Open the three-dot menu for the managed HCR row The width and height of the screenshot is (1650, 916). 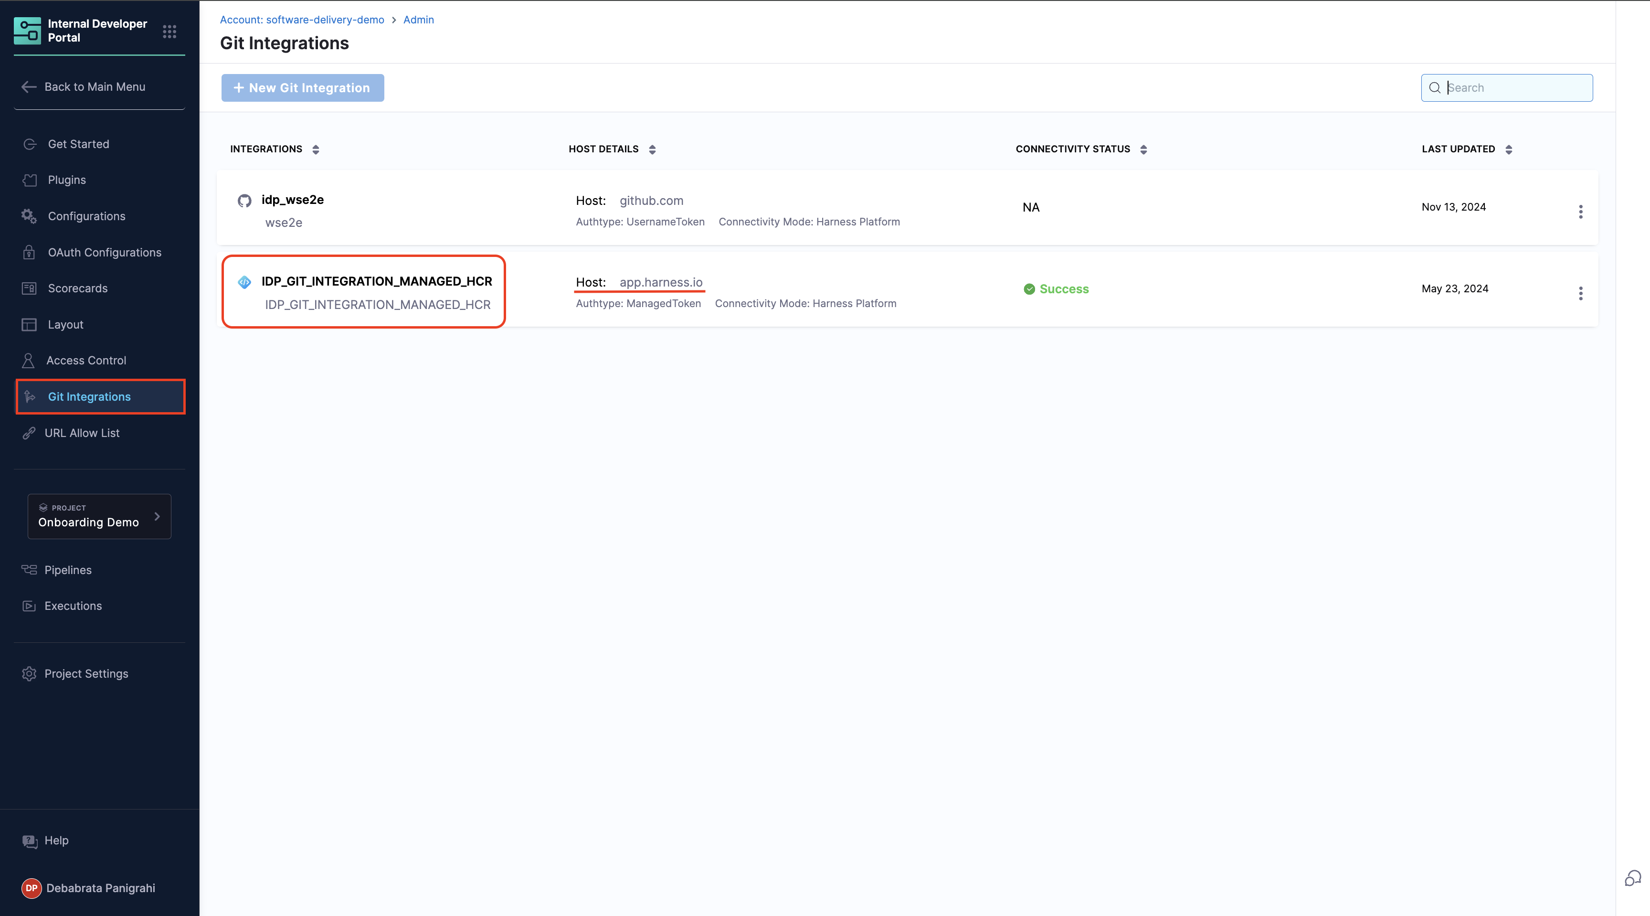click(1580, 293)
